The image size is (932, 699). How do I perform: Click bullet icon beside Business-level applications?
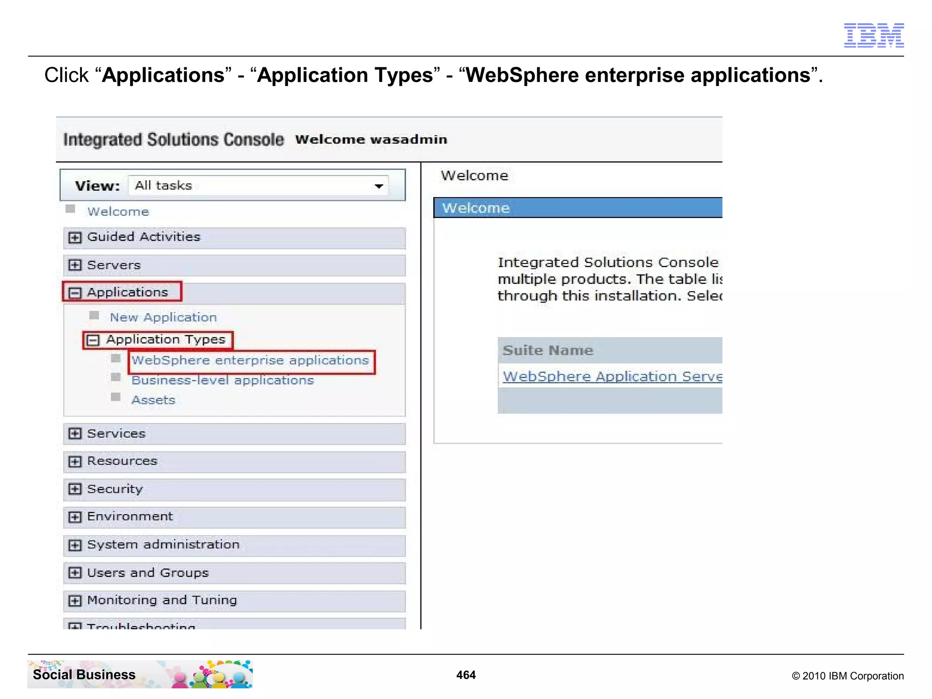click(x=116, y=377)
